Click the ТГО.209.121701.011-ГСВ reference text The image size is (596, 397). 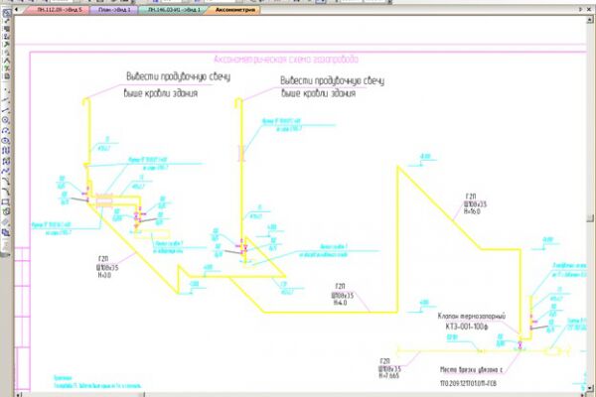tap(468, 383)
